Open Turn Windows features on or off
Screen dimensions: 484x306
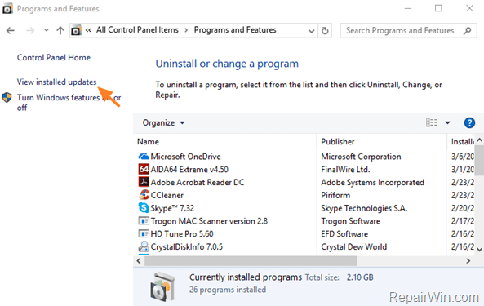pos(69,103)
